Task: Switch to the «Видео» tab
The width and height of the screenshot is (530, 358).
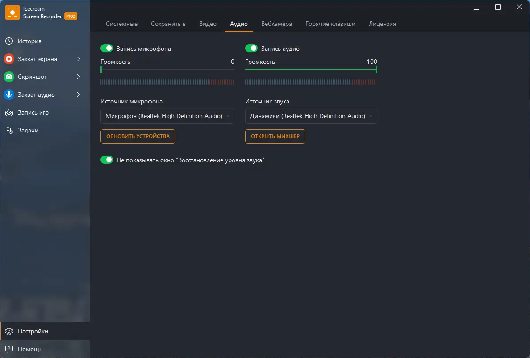Action: tap(208, 24)
